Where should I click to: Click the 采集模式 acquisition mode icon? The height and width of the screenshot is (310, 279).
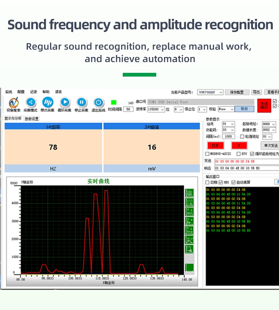pyautogui.click(x=31, y=103)
